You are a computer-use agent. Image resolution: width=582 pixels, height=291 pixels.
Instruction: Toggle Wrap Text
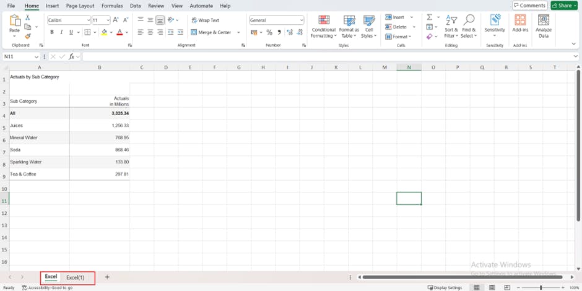[206, 20]
